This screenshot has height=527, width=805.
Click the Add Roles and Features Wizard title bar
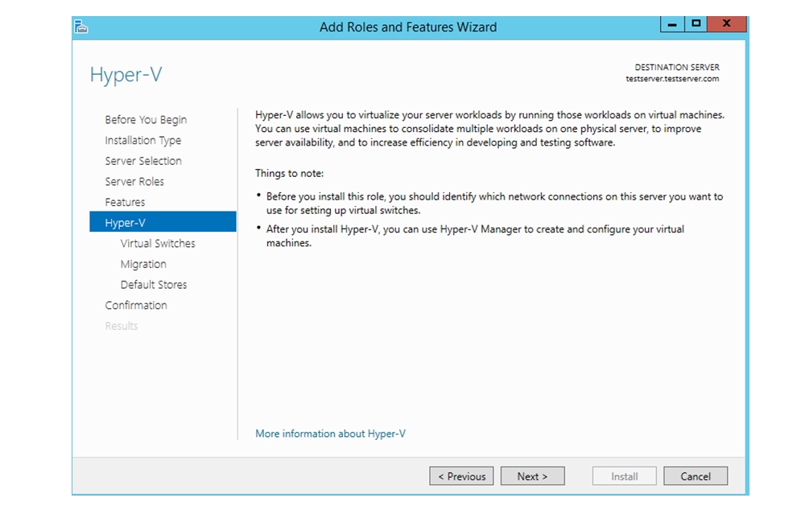pos(408,27)
